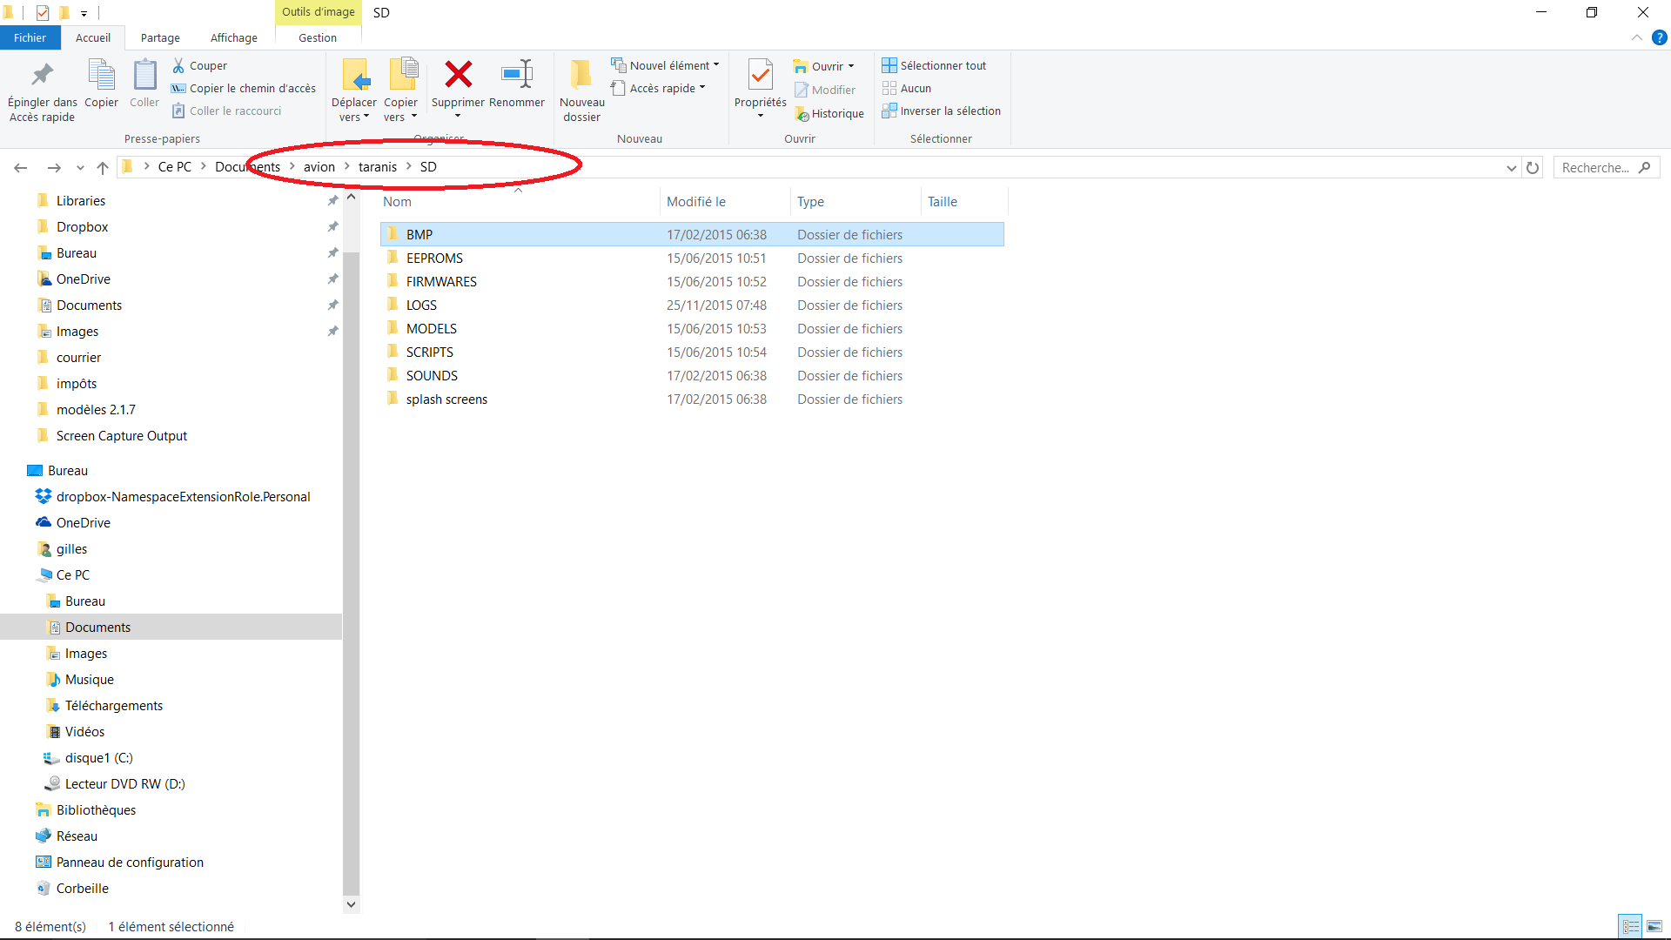Switch to details view at bottom right
The image size is (1671, 940).
(x=1631, y=926)
